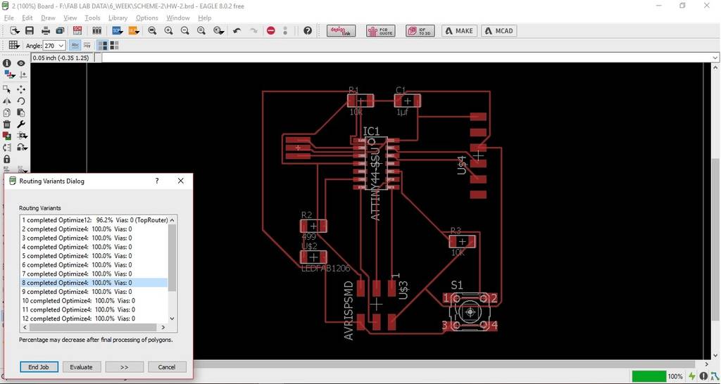Image resolution: width=721 pixels, height=384 pixels.
Task: Select the Delete trash tool
Action: (7, 124)
